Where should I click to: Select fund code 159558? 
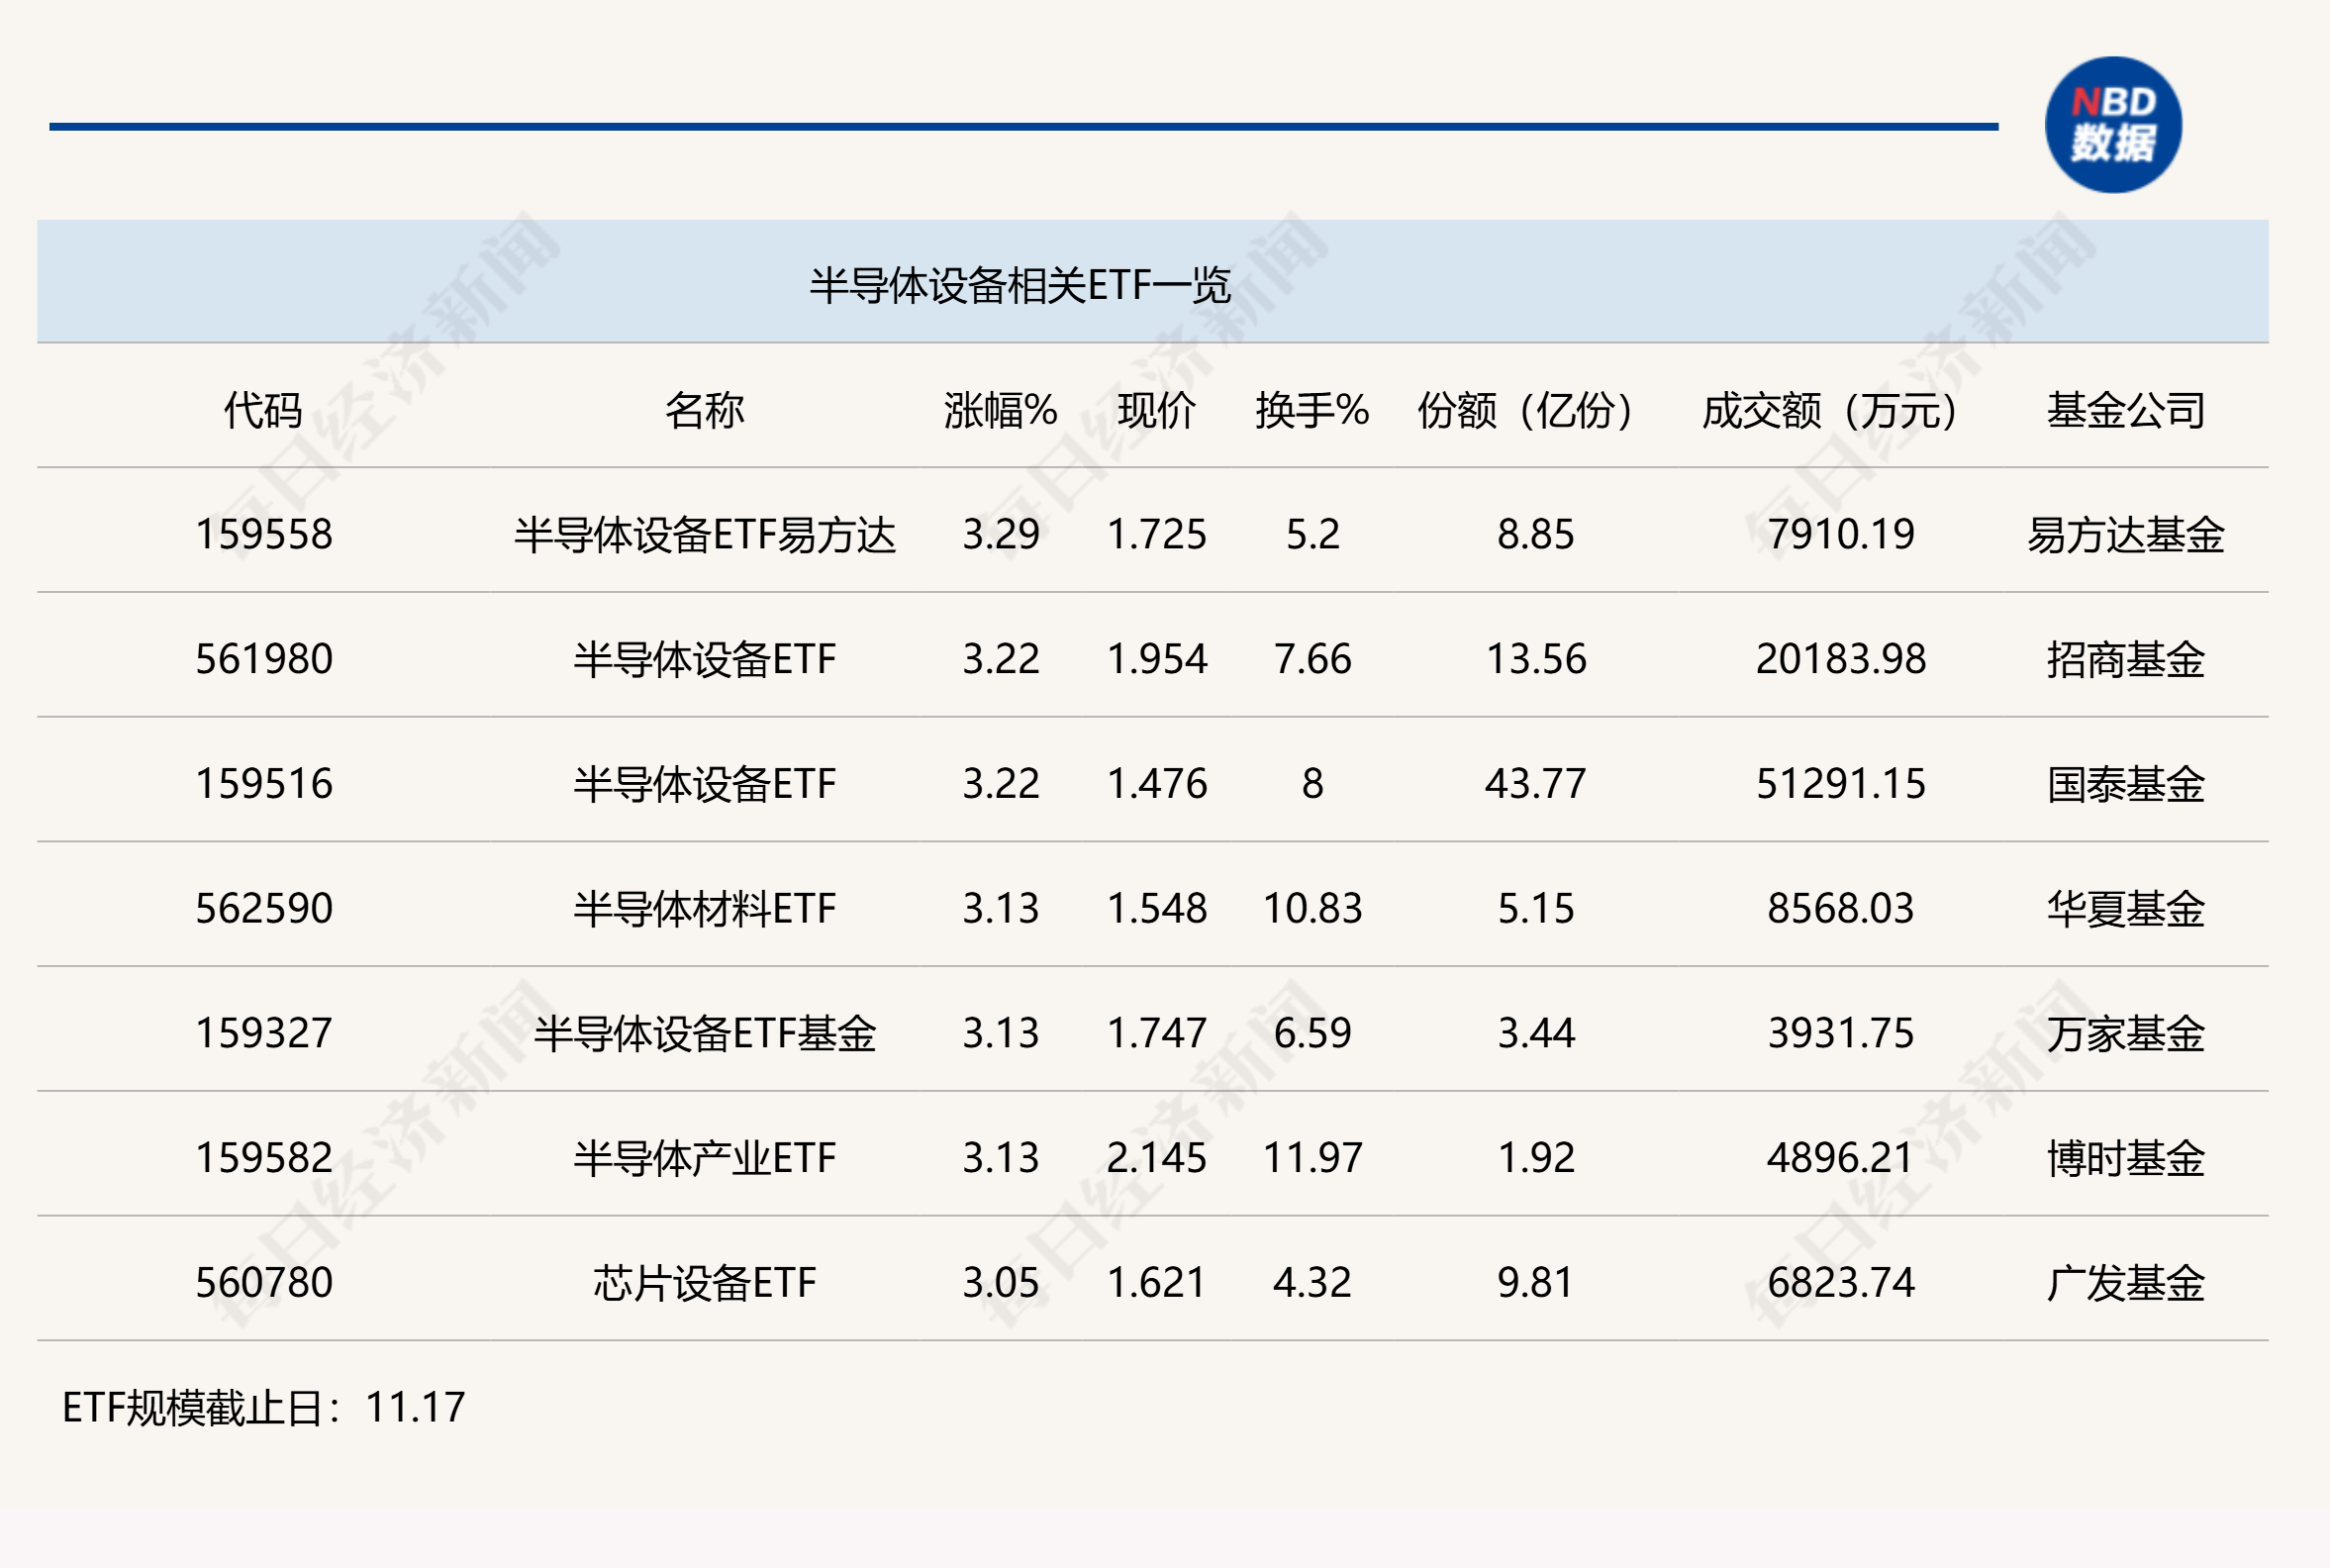[x=263, y=534]
